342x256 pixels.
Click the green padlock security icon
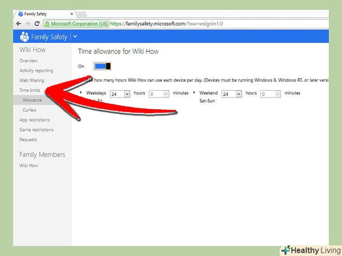click(47, 24)
